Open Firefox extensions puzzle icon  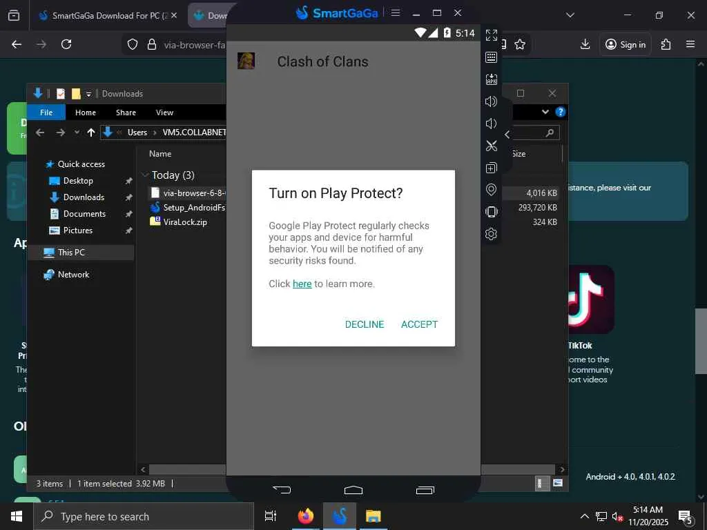(x=666, y=44)
